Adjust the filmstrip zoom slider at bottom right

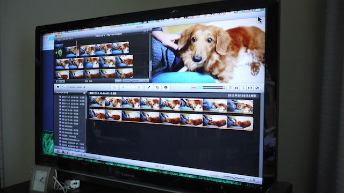(x=234, y=177)
